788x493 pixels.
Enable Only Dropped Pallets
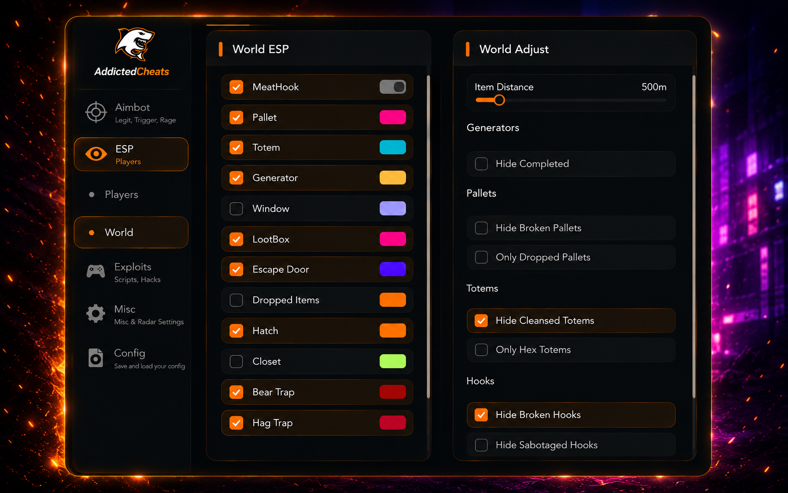(481, 257)
